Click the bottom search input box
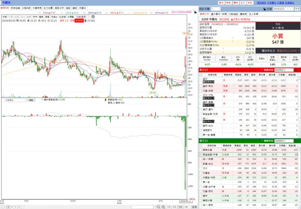The width and height of the screenshot is (301, 209). [142, 207]
